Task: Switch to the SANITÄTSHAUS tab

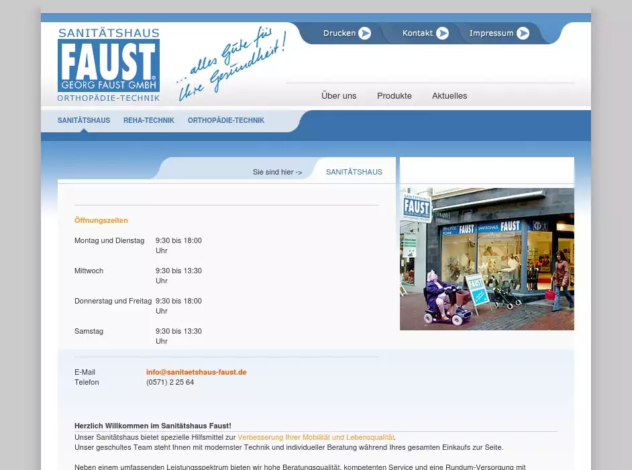Action: [84, 120]
